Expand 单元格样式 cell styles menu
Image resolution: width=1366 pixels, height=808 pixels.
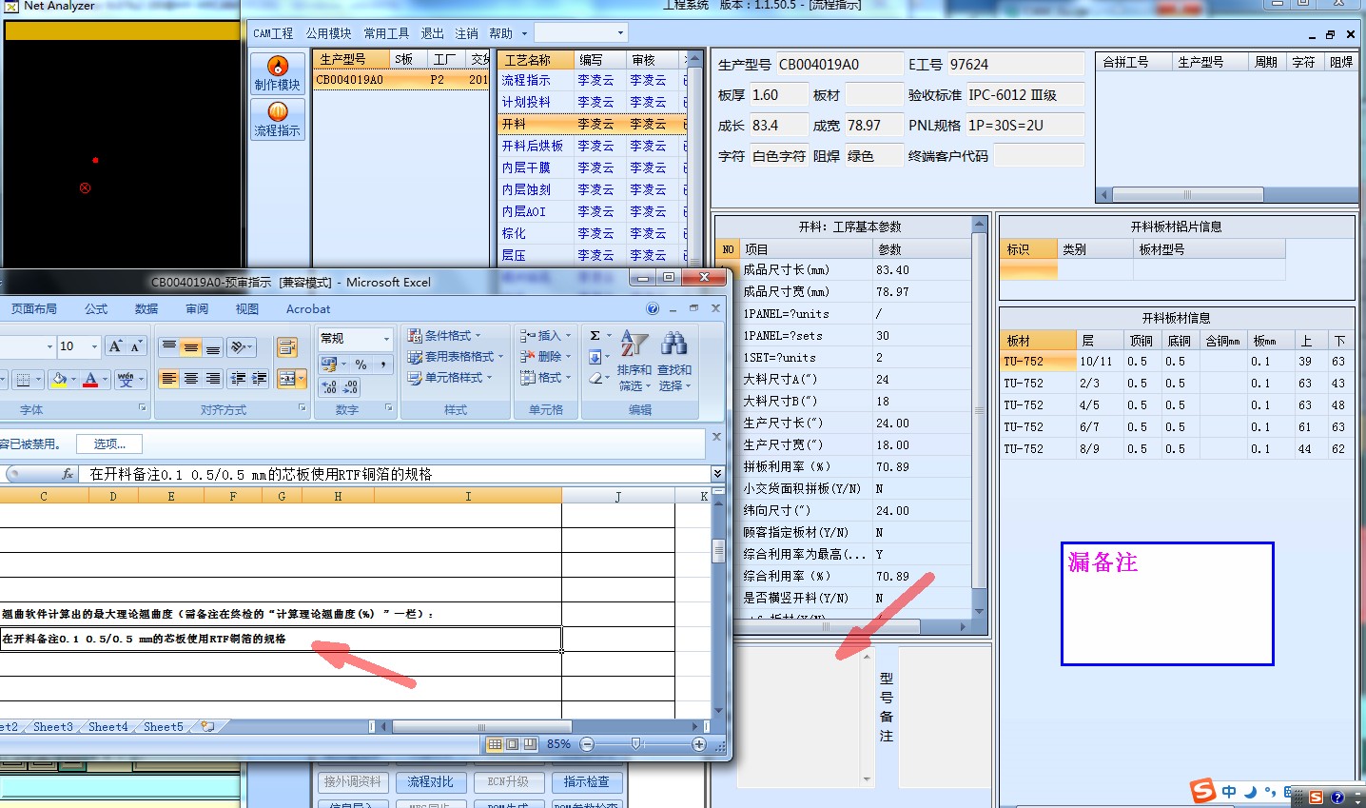(x=449, y=378)
